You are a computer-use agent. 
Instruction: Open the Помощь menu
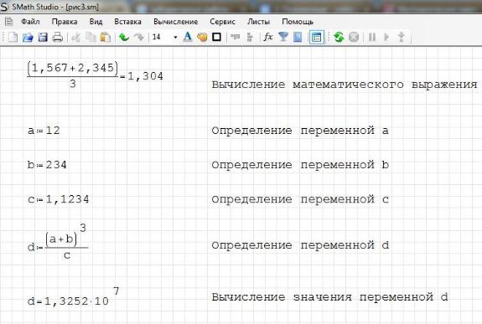298,22
